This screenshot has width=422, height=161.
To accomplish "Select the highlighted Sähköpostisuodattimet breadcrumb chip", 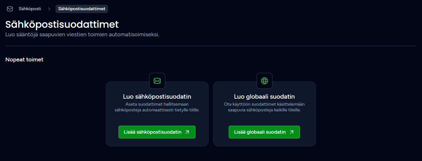I will [82, 9].
